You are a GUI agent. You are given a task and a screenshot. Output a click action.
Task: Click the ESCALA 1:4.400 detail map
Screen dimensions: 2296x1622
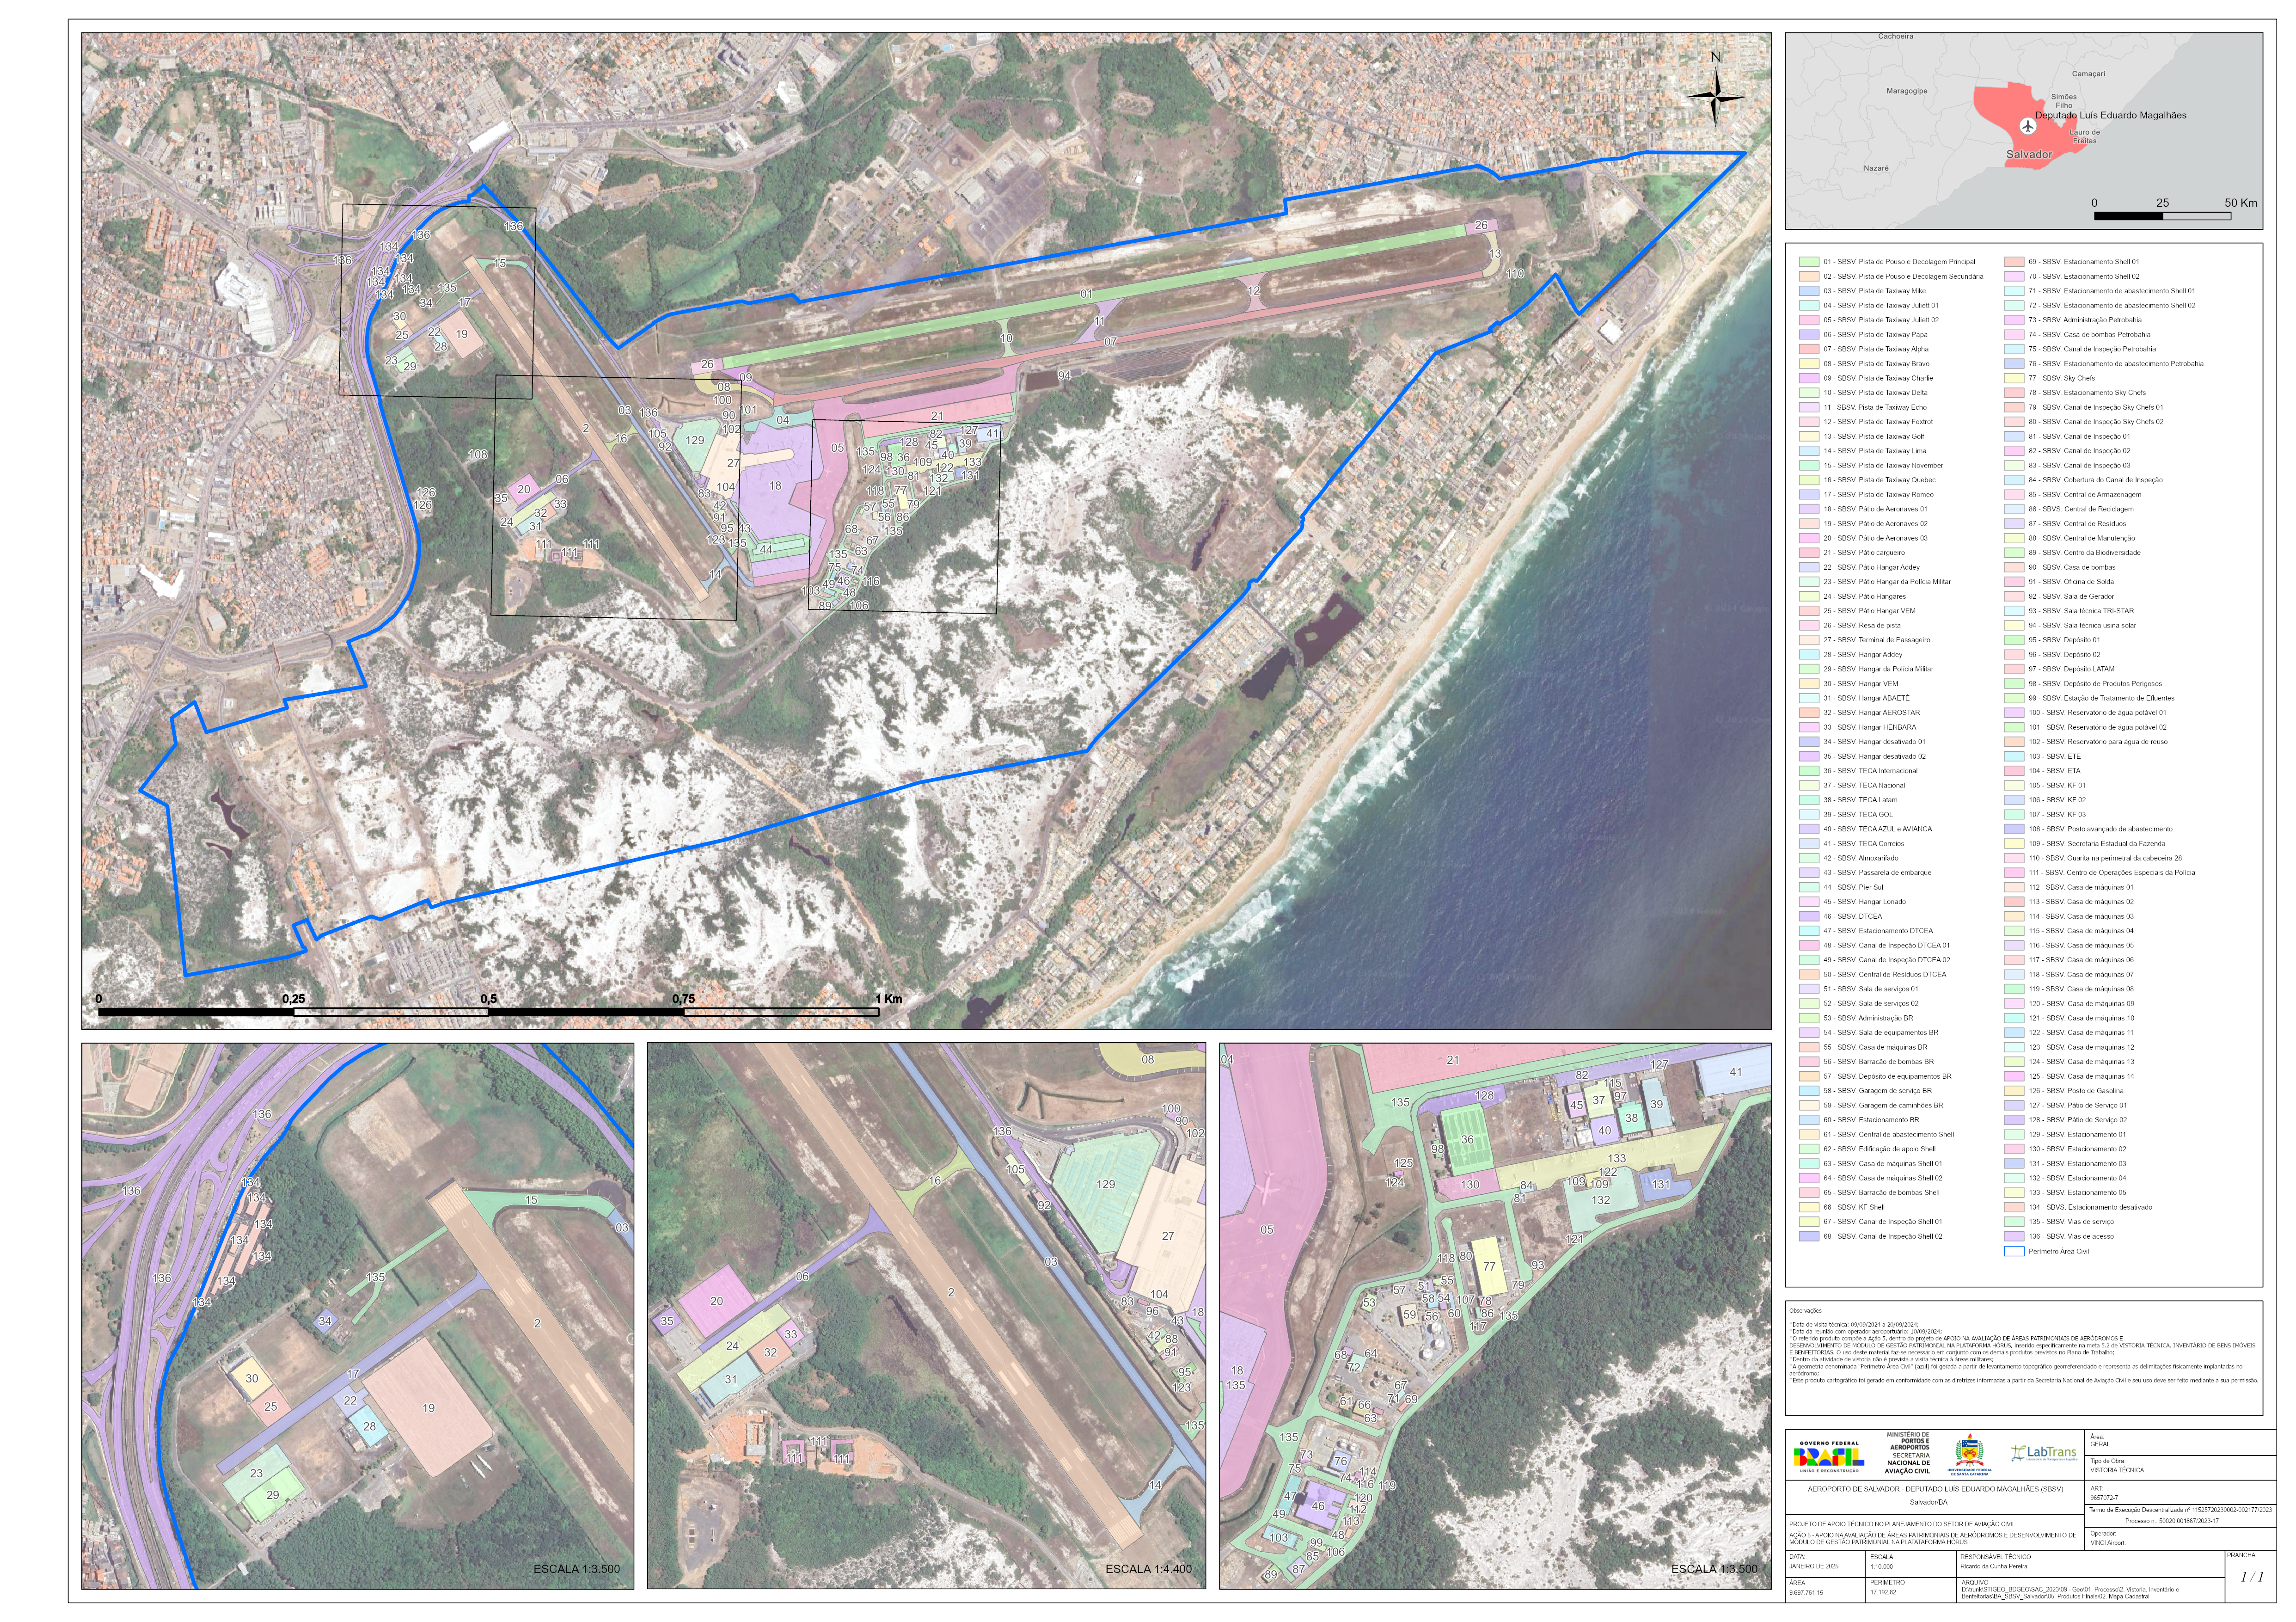tap(926, 1315)
